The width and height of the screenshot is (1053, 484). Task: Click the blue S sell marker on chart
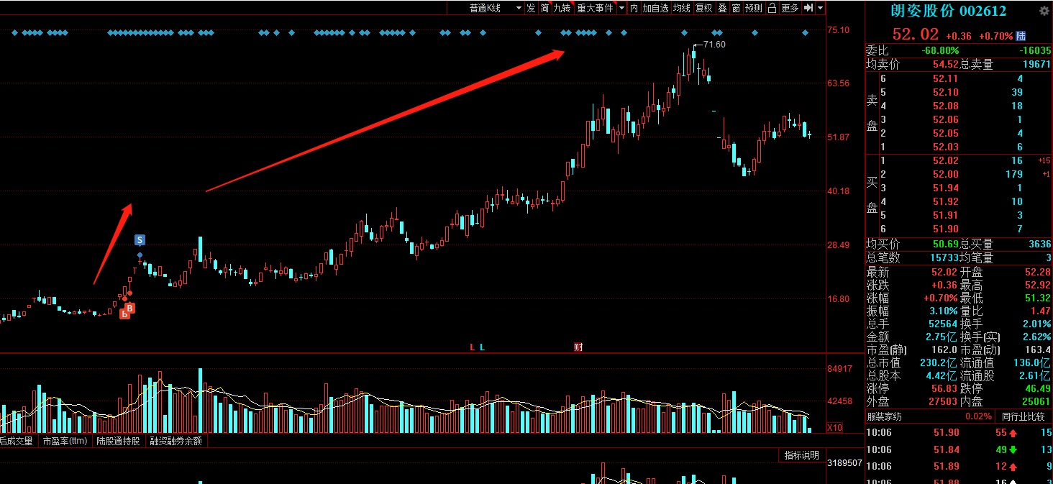click(140, 239)
